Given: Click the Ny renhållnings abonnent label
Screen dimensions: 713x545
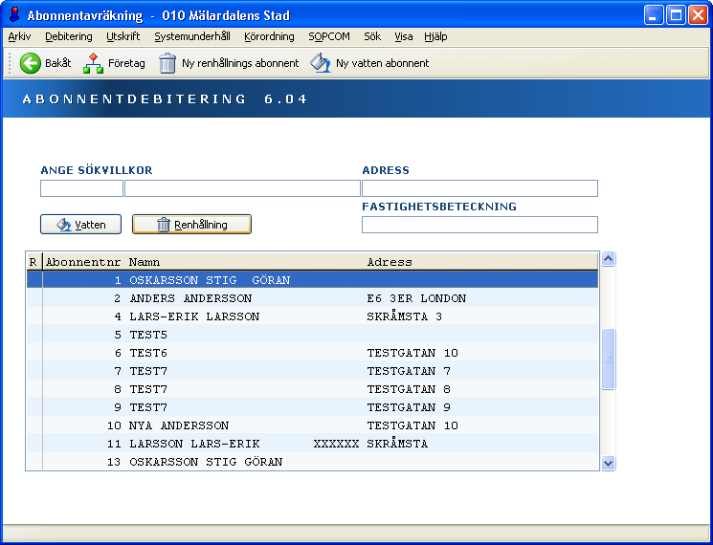Looking at the screenshot, I should (x=240, y=63).
